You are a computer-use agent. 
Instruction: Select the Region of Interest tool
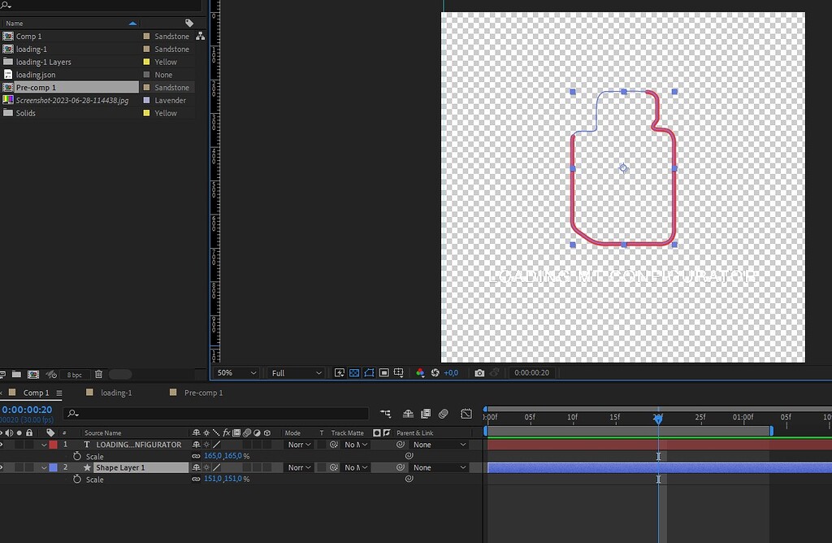point(383,372)
